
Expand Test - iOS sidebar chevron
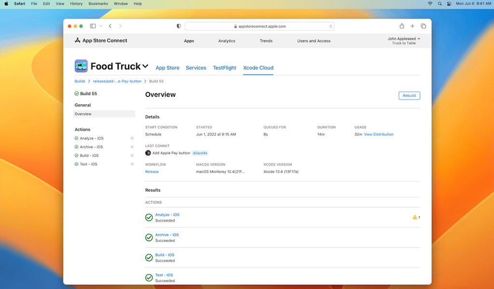132,164
